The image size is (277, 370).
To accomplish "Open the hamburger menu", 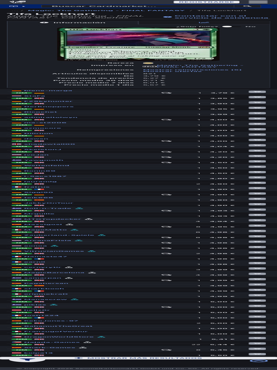I will click(258, 2).
